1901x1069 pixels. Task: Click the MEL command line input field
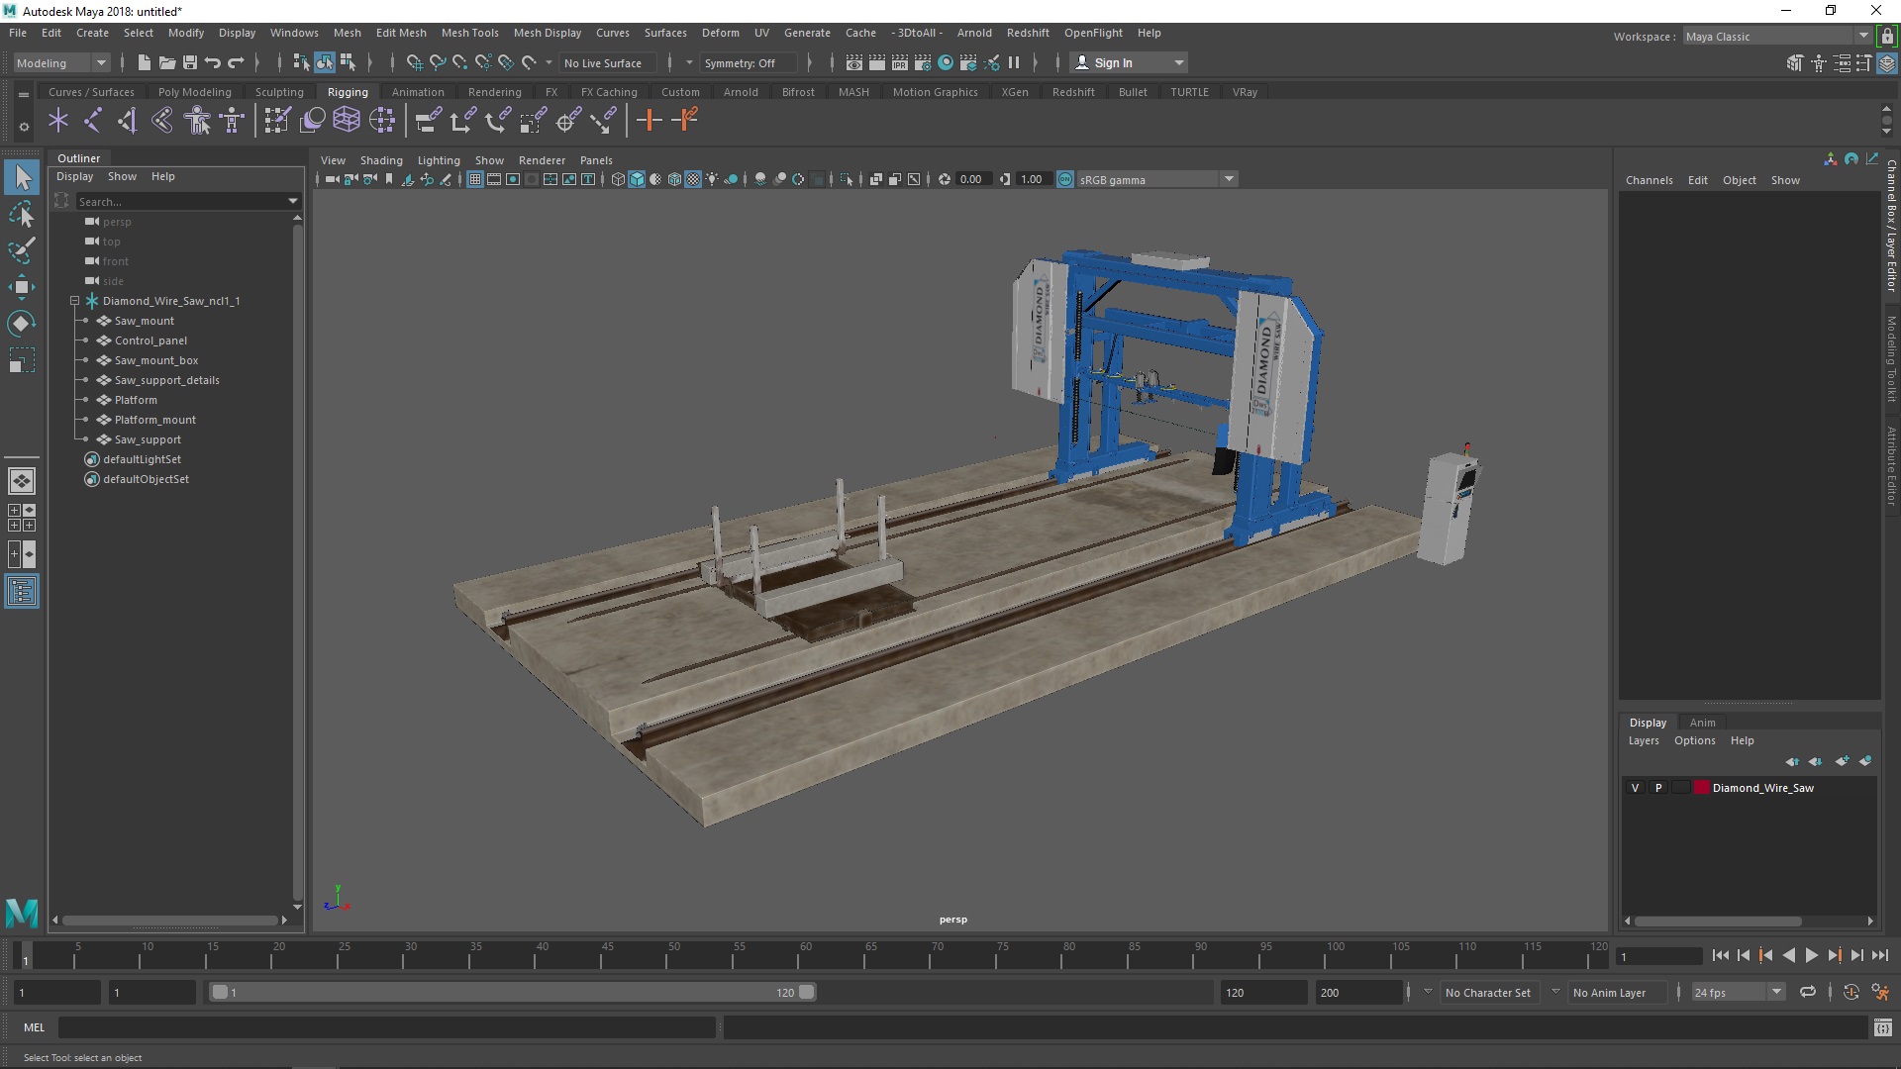(386, 1027)
